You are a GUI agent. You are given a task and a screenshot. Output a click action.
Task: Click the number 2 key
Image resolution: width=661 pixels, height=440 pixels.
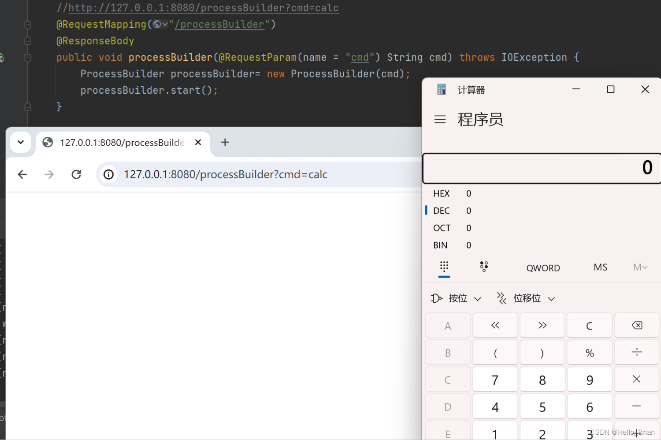(x=542, y=431)
